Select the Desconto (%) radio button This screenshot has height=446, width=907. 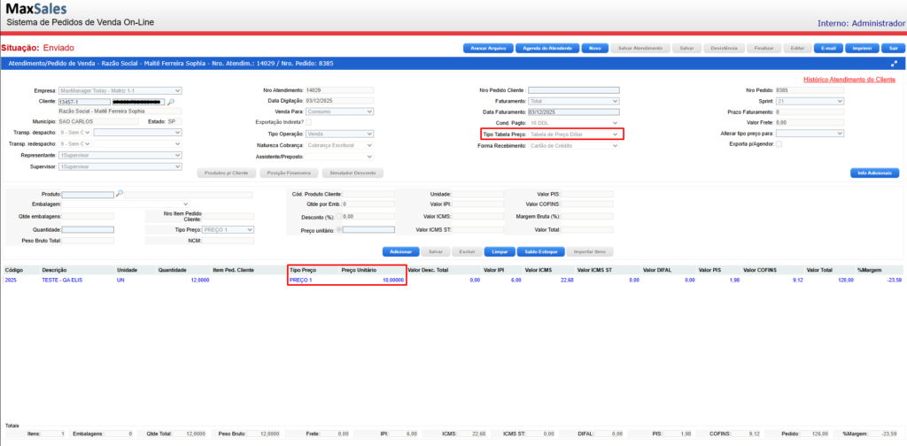click(338, 216)
